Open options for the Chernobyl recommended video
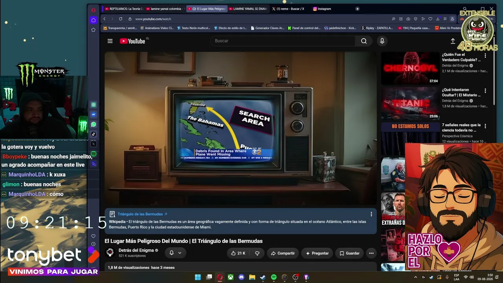This screenshot has height=283, width=503. click(485, 56)
